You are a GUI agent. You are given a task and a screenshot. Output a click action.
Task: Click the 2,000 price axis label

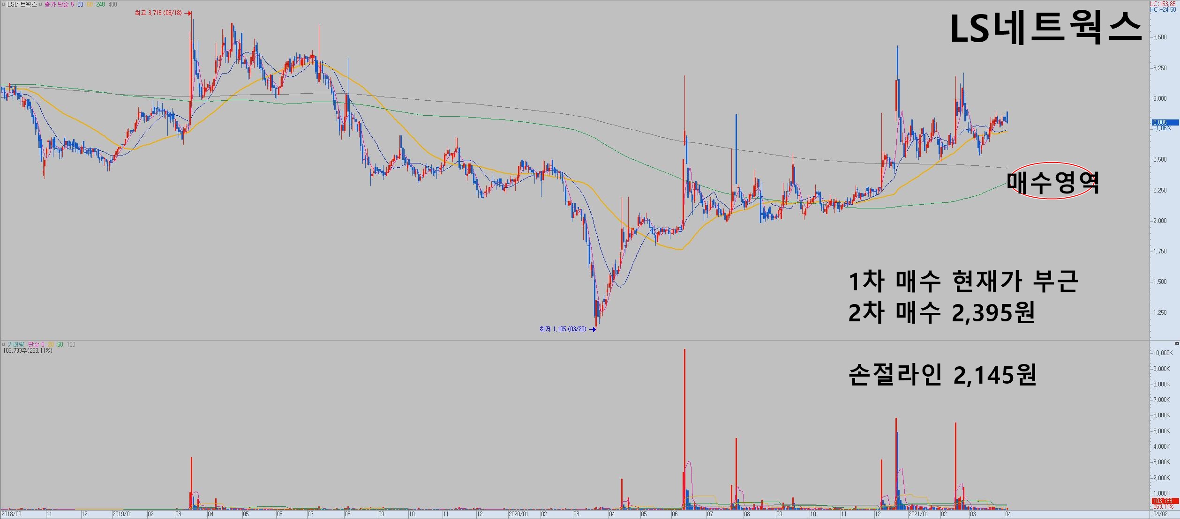click(x=1160, y=221)
